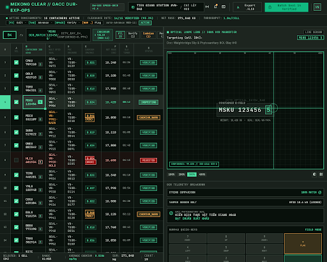Click the OCR_MATCH formula bar
Screen dimensions: 327x262
click(58, 35)
